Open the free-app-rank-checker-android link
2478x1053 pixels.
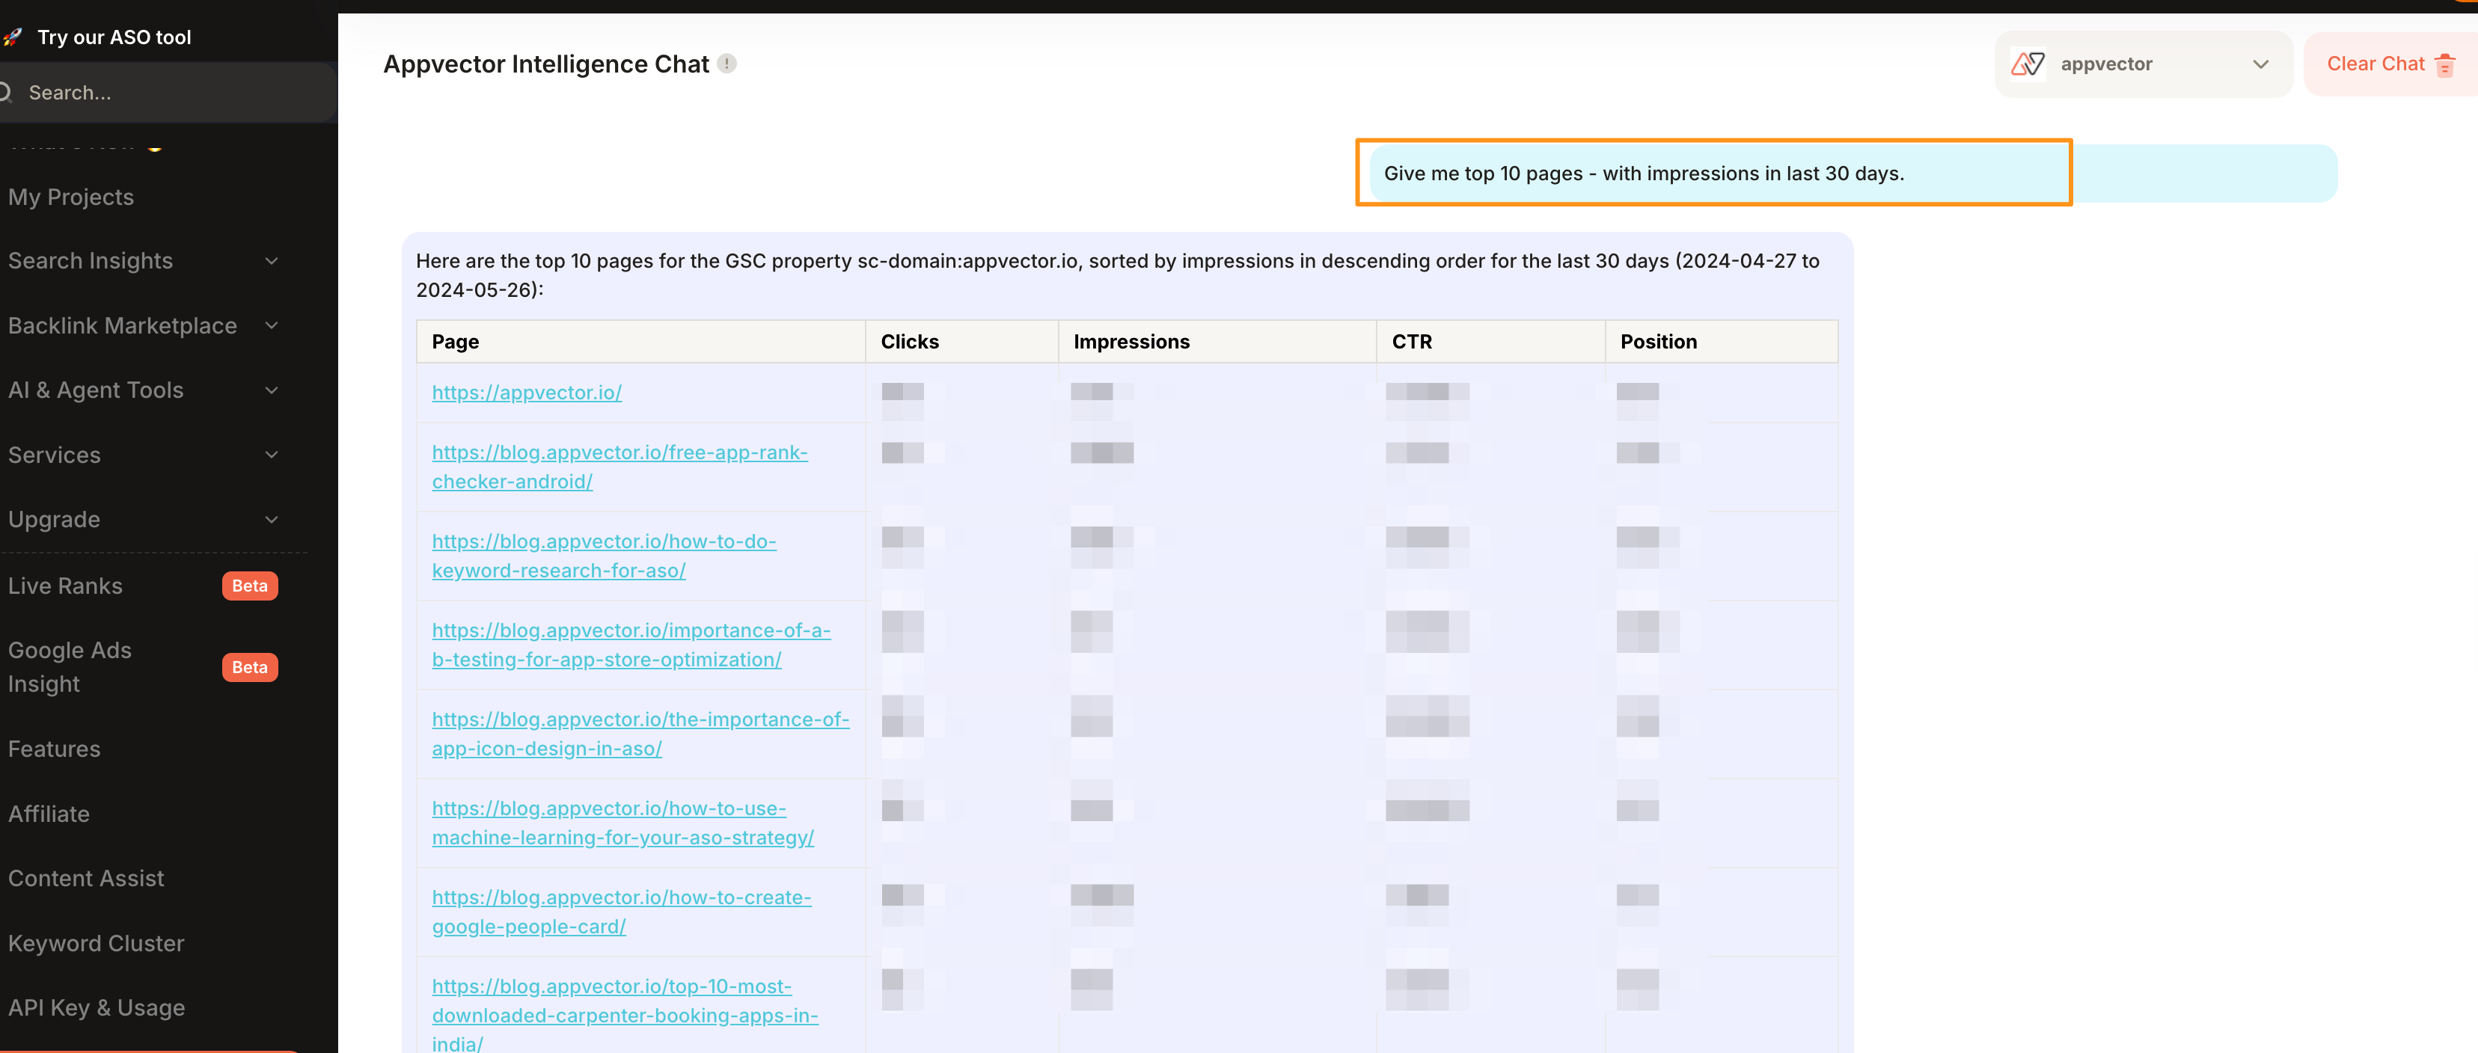pyautogui.click(x=619, y=467)
